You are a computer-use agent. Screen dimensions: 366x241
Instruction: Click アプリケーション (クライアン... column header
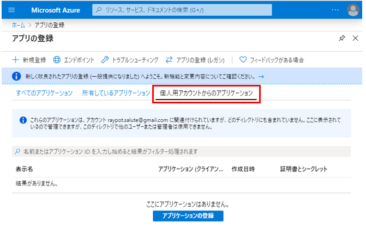pos(191,169)
